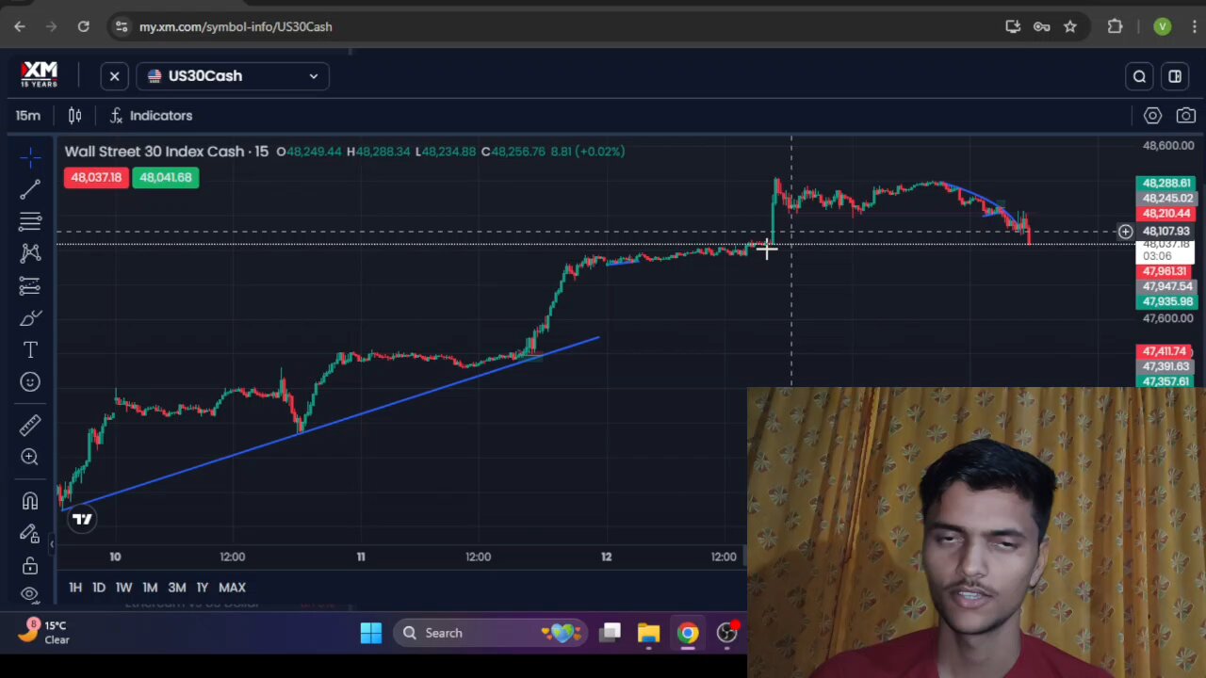Viewport: 1206px width, 678px height.
Task: Click the Task View taskbar icon
Action: (x=611, y=633)
